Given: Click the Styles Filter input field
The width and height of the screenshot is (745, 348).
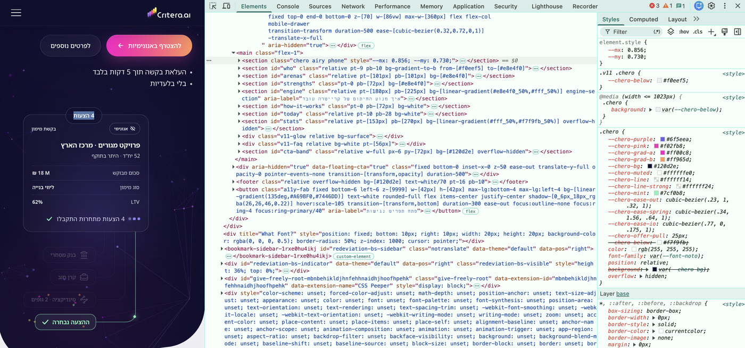Looking at the screenshot, I should coord(632,32).
